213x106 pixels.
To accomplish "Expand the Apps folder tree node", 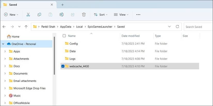I will 5,51.
